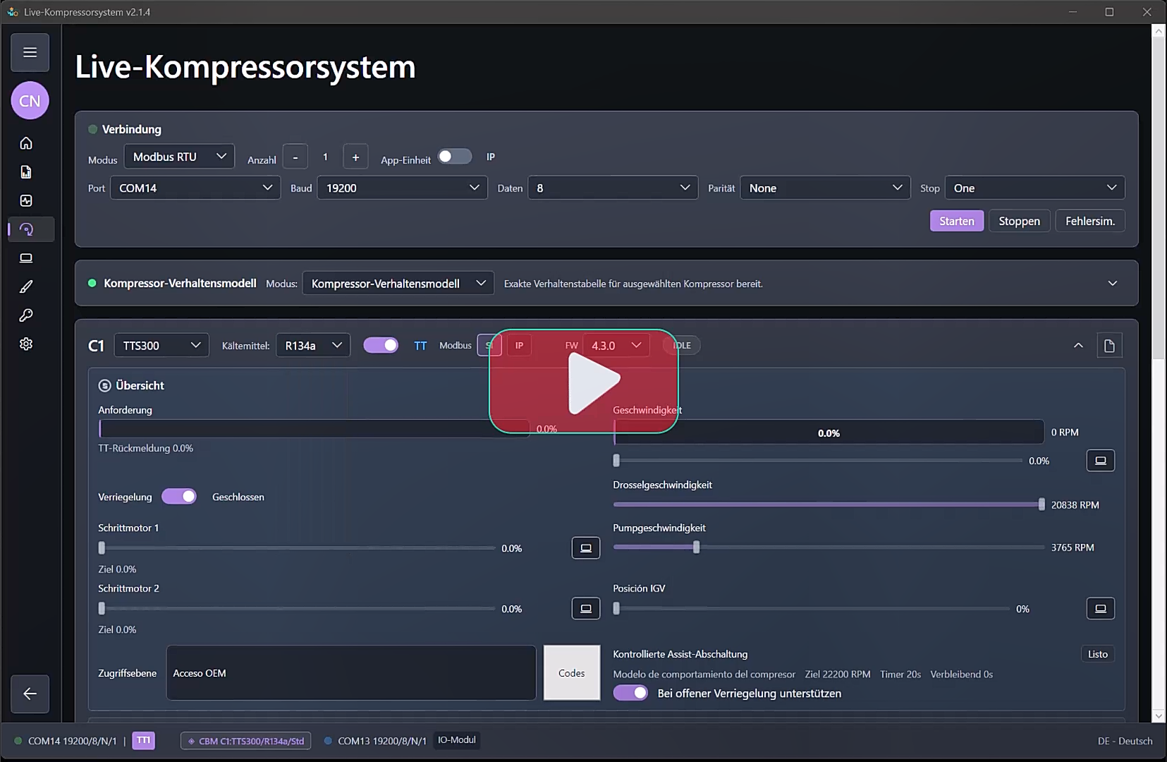The width and height of the screenshot is (1167, 762).
Task: Increase Anzahl with the plus button
Action: pos(355,157)
